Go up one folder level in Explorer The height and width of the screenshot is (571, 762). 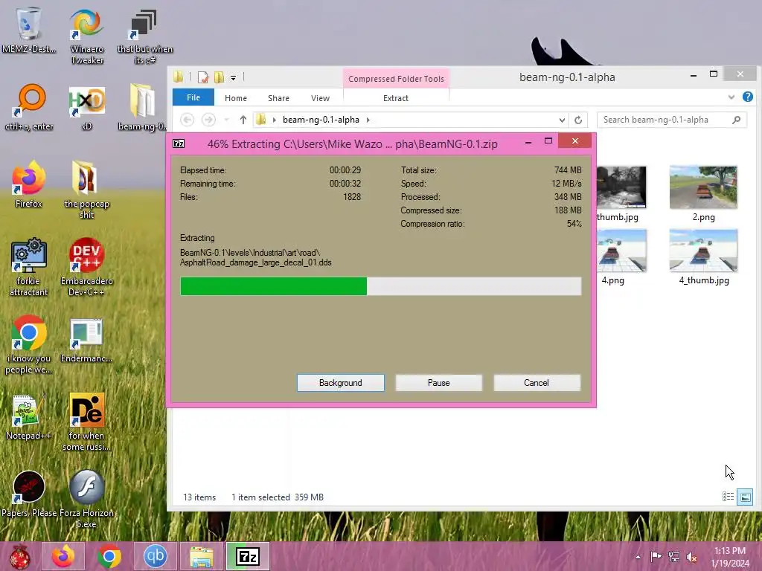(243, 120)
